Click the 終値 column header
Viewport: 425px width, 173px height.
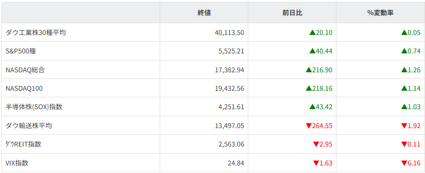(x=204, y=13)
